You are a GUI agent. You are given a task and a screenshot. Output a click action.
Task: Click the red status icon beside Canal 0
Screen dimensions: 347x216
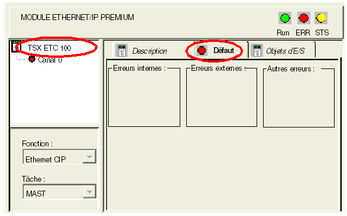pyautogui.click(x=32, y=59)
